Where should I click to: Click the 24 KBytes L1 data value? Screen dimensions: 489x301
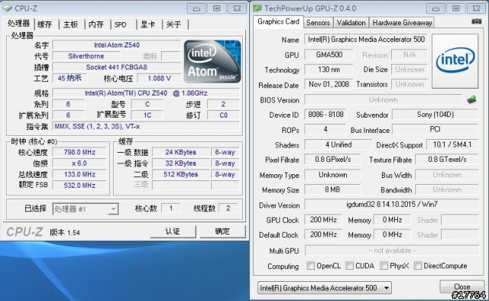click(x=180, y=152)
